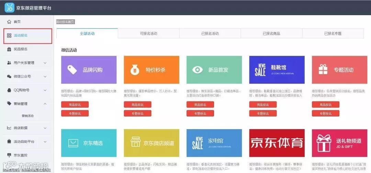
Task: Expand the 微店数据 menu chevron
Action: pyautogui.click(x=45, y=128)
